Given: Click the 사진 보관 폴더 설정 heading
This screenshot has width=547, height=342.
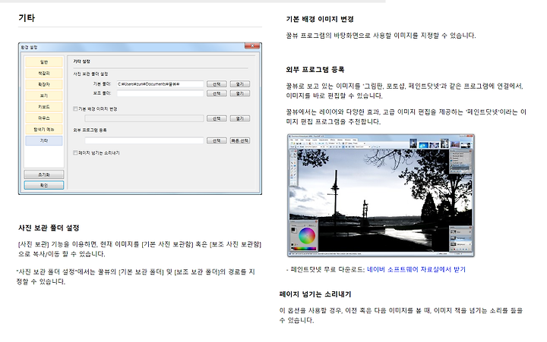Looking at the screenshot, I should click(x=49, y=227).
